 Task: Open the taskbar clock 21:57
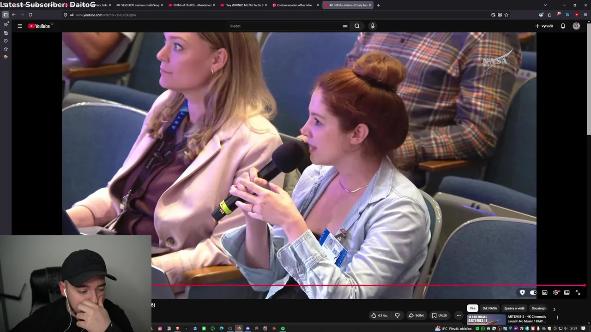coord(573,328)
